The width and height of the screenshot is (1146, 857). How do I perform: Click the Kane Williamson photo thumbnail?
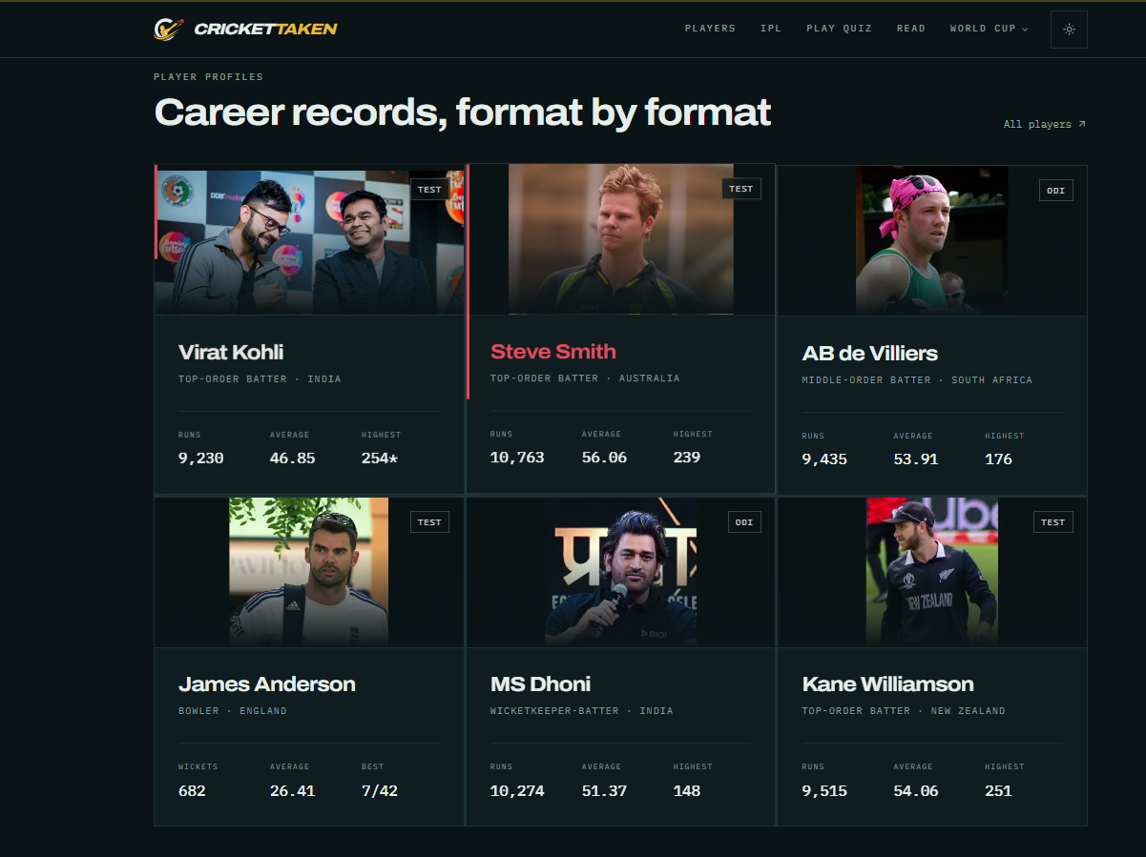[932, 572]
